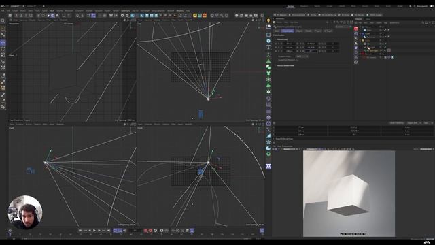
Task: Select the Rotate tool in left toolbar
Action: 3,48
